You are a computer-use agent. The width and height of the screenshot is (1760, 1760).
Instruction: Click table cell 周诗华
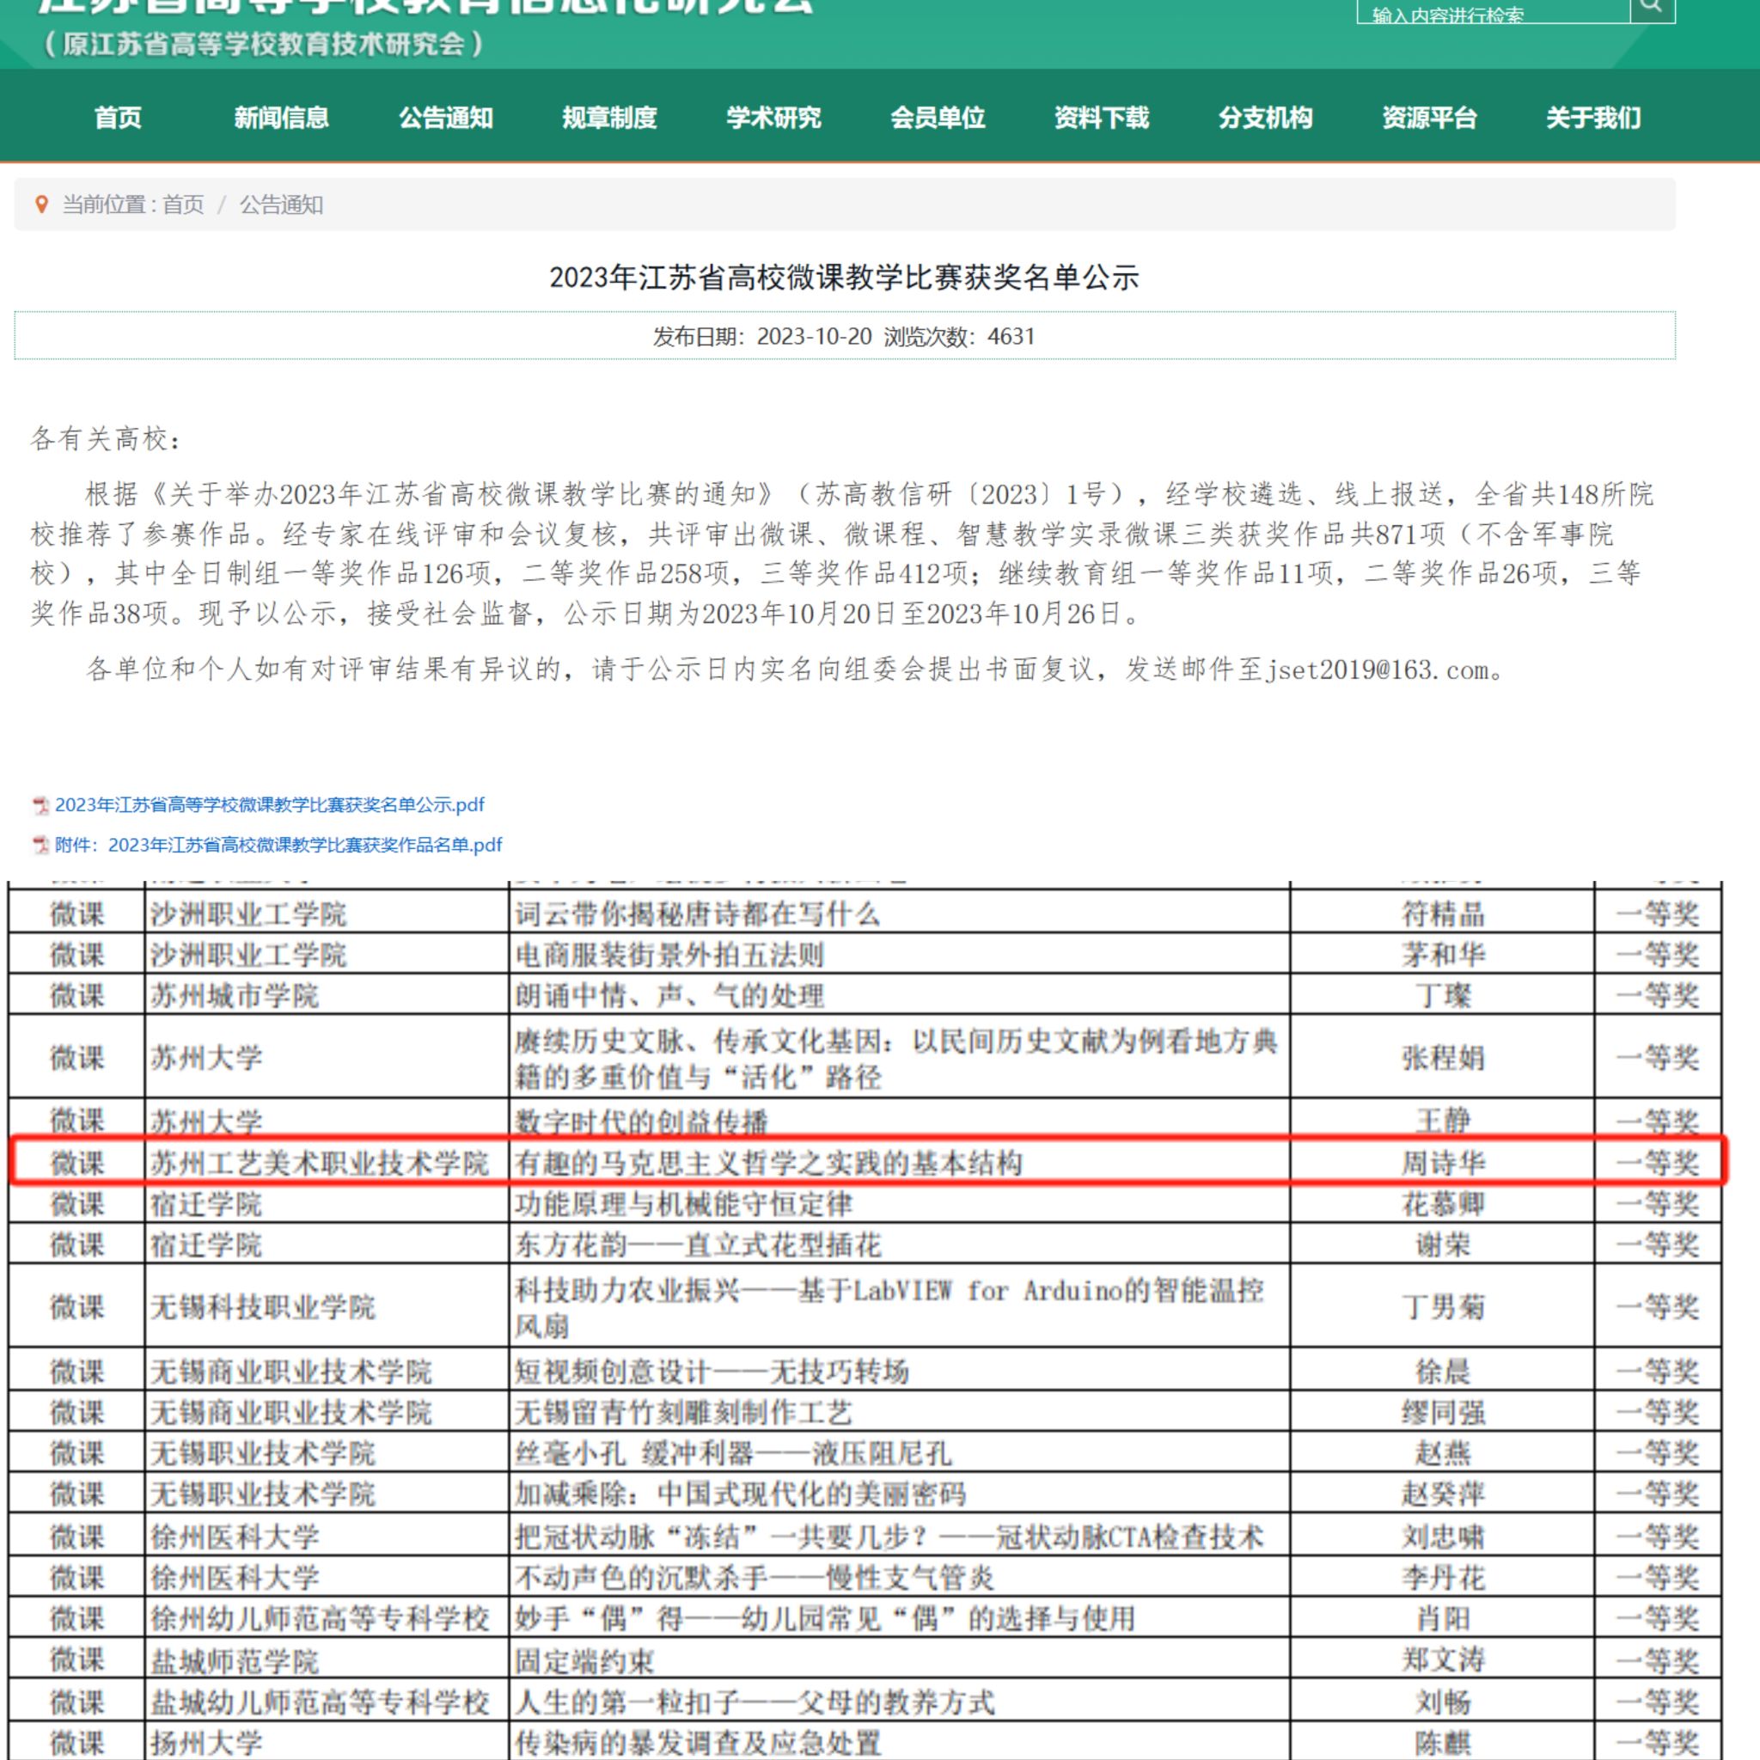click(x=1442, y=1164)
